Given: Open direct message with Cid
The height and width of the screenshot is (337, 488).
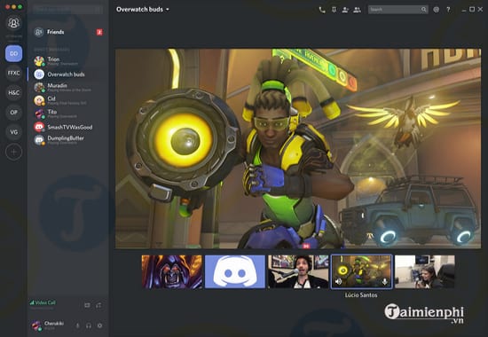Looking at the screenshot, I should [67, 100].
